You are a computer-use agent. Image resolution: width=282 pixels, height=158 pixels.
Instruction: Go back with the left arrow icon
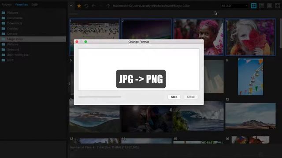pyautogui.click(x=93, y=6)
